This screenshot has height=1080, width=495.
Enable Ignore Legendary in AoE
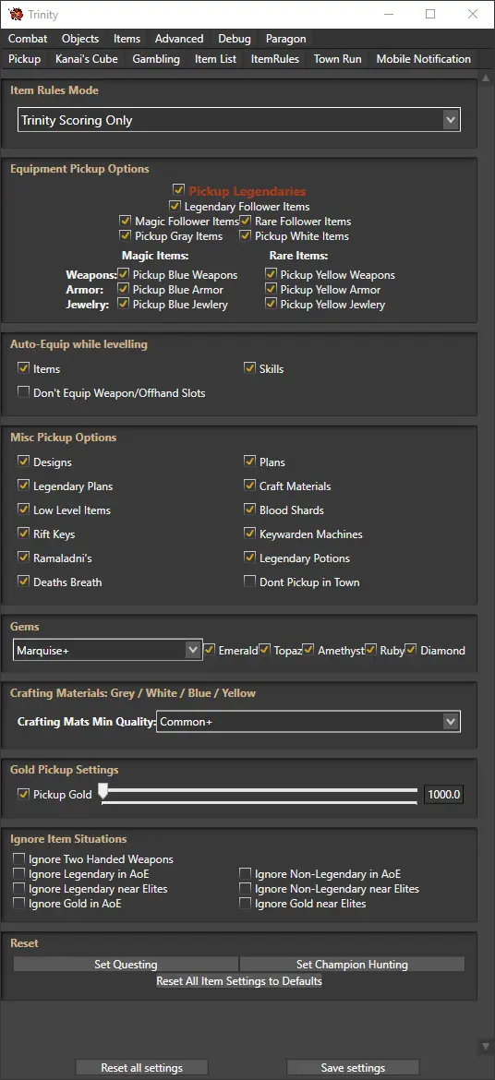point(18,873)
